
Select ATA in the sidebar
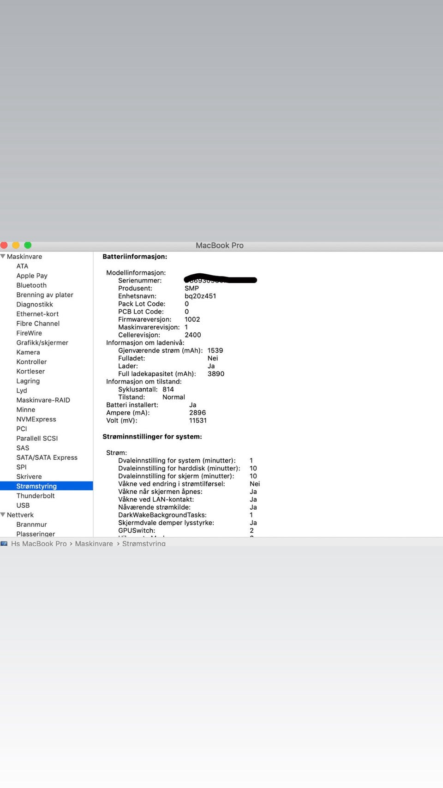pos(22,266)
